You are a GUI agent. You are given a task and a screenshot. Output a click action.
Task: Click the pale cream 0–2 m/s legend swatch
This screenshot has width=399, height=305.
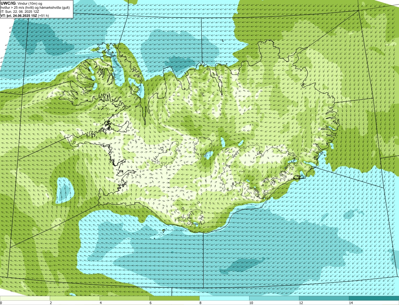[25, 298]
